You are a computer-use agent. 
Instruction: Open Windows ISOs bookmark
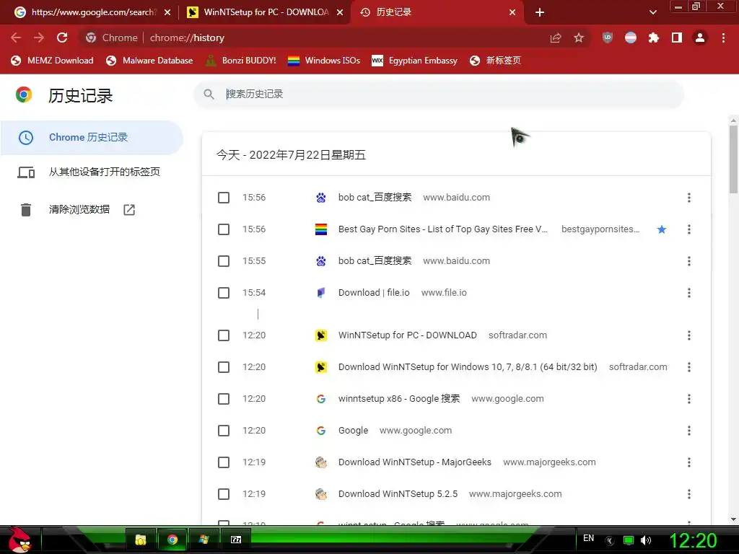coord(324,61)
